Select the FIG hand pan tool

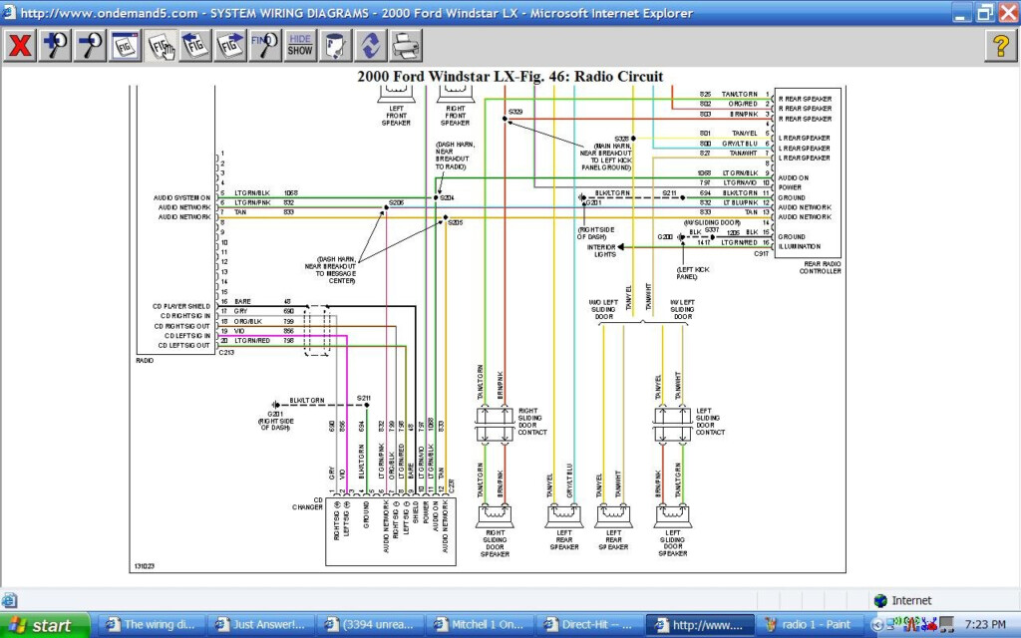[x=161, y=46]
